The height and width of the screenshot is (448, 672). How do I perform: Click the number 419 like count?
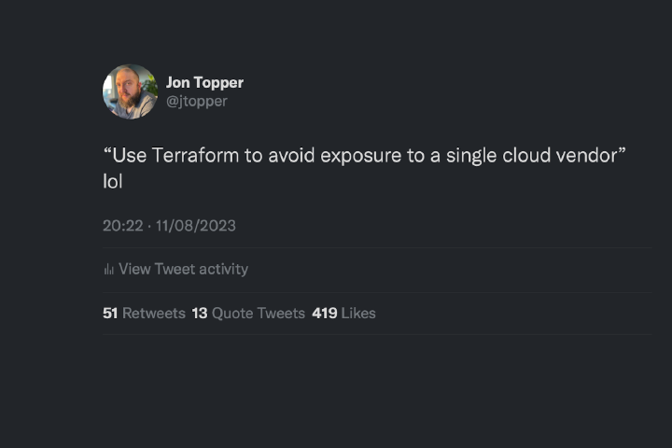(x=324, y=313)
